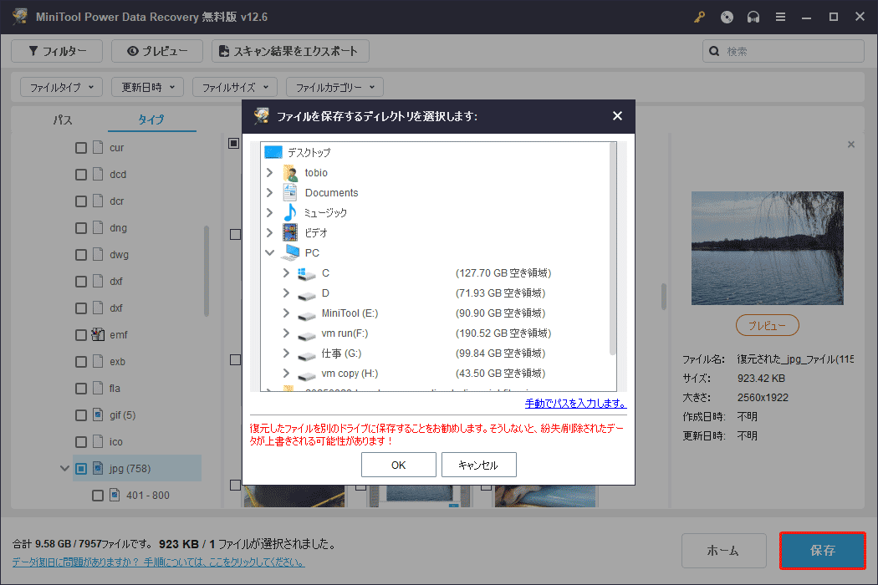Open the プレビュー preview tool
This screenshot has width=878, height=585.
(156, 51)
